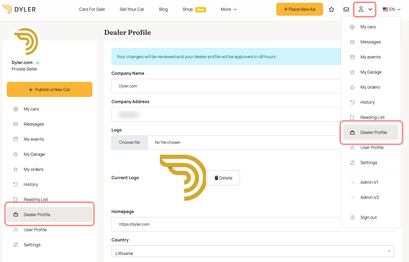Click the 48 hours review notice text

(196, 57)
